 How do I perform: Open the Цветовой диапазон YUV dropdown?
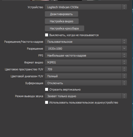coord(86,76)
